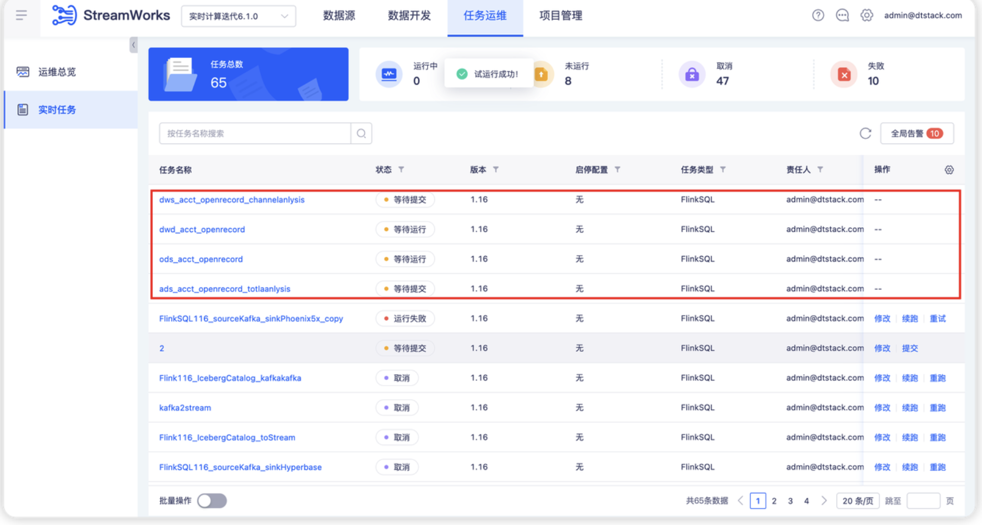Open task kafka2stream

pos(185,408)
